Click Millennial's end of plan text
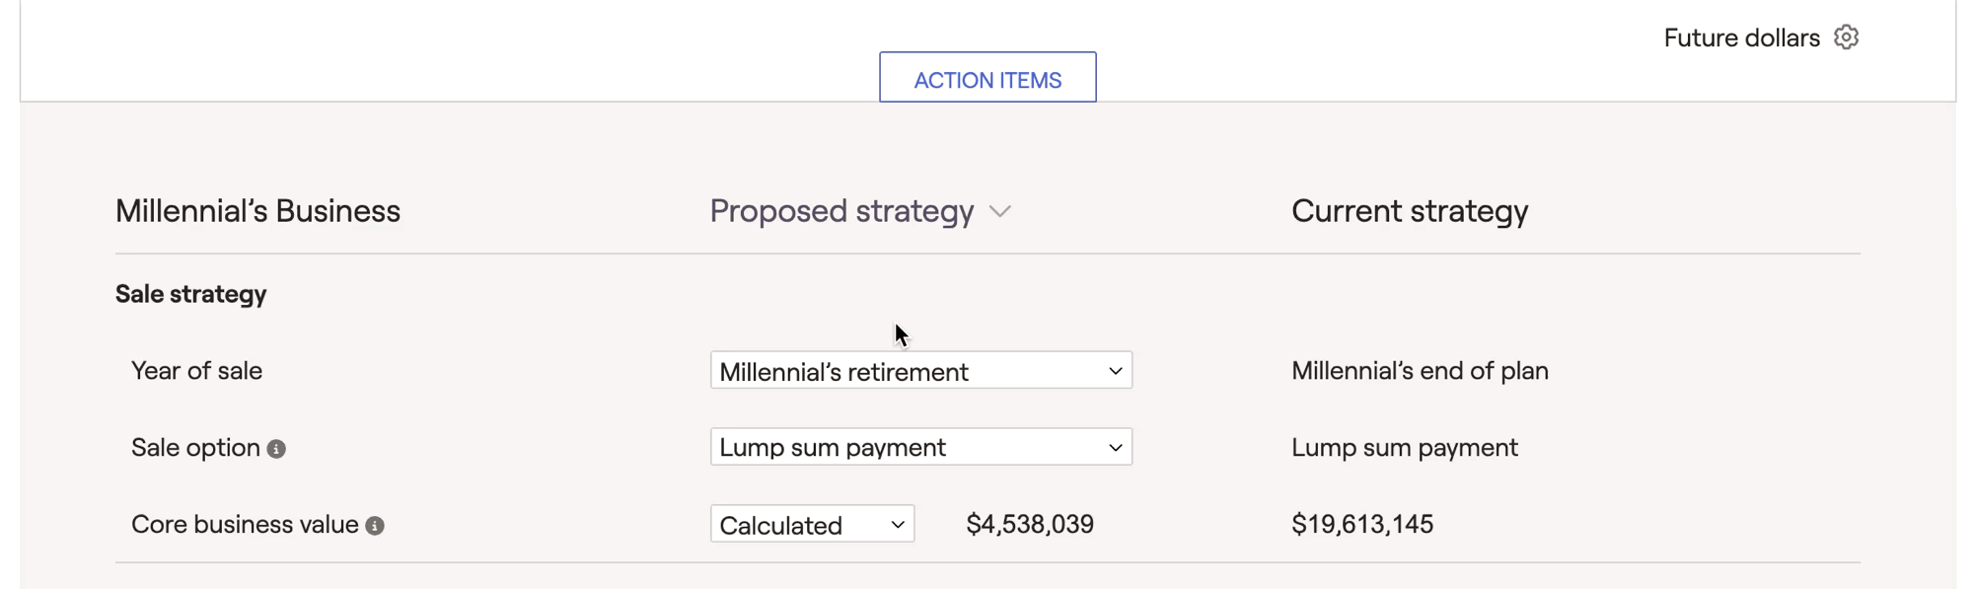This screenshot has width=1973, height=589. tap(1420, 371)
